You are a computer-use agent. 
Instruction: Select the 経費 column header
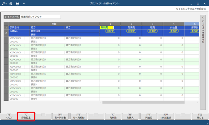pos(153,27)
